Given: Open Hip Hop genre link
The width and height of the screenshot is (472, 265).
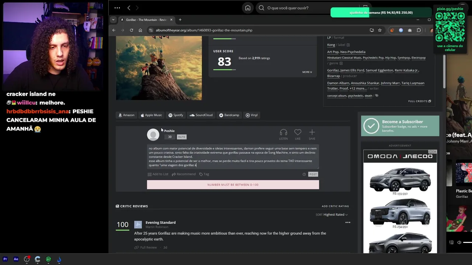Looking at the screenshot, I should click(x=391, y=58).
